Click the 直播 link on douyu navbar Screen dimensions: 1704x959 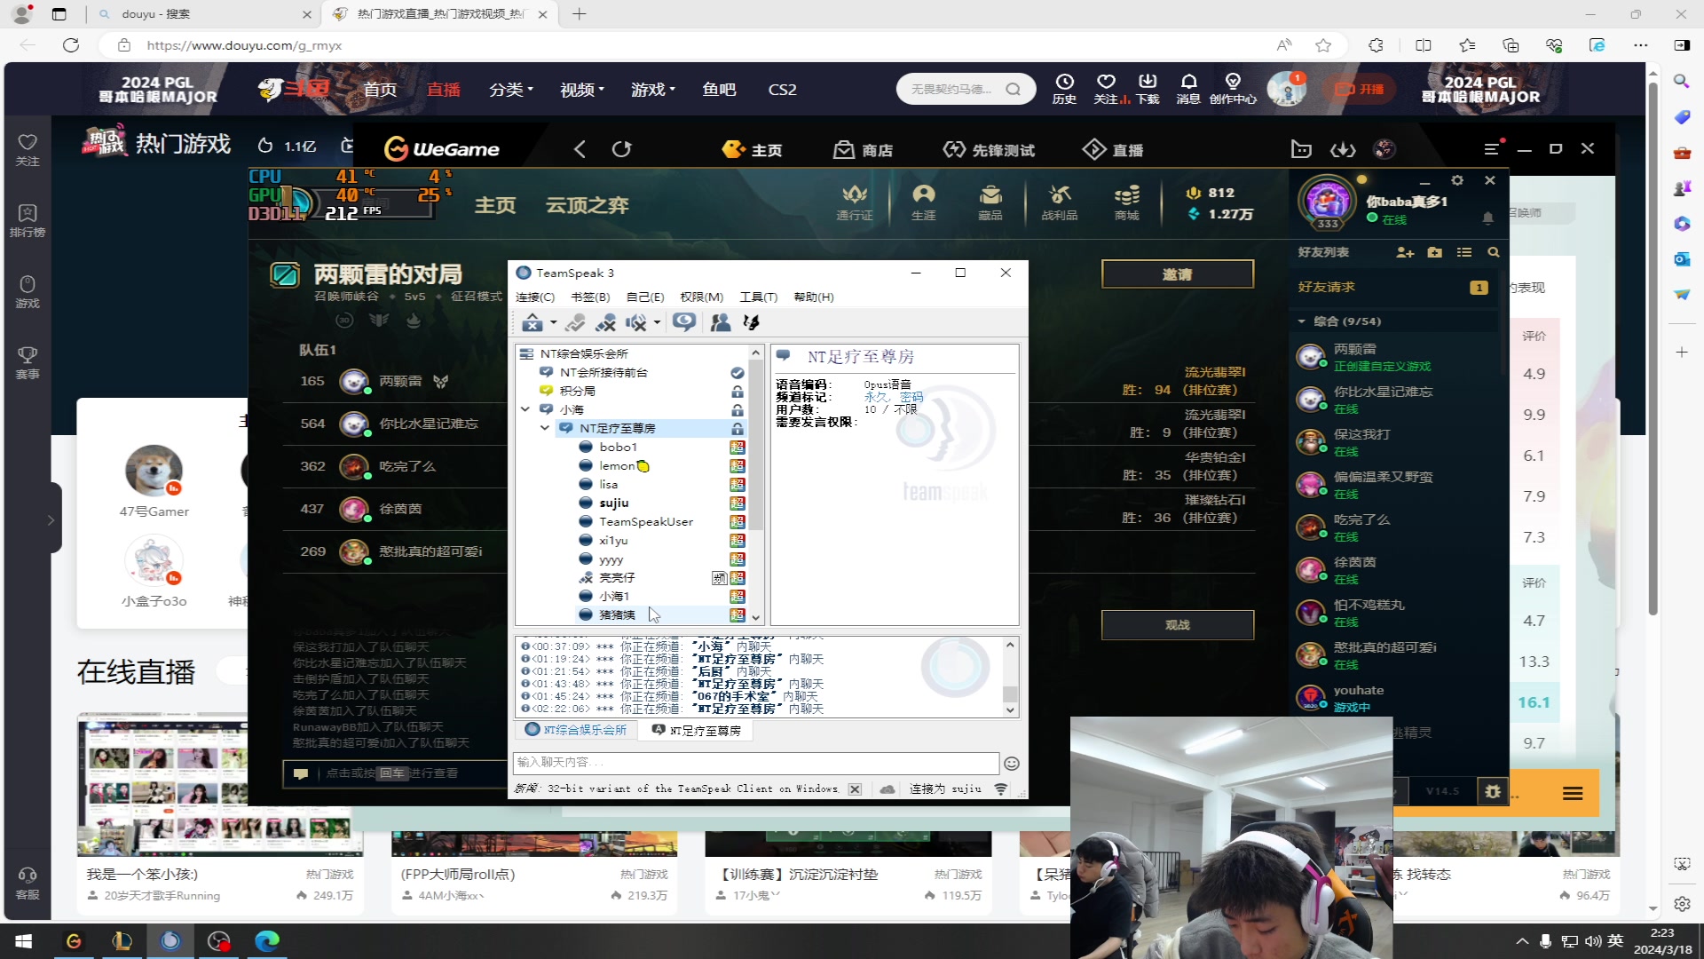tap(444, 90)
